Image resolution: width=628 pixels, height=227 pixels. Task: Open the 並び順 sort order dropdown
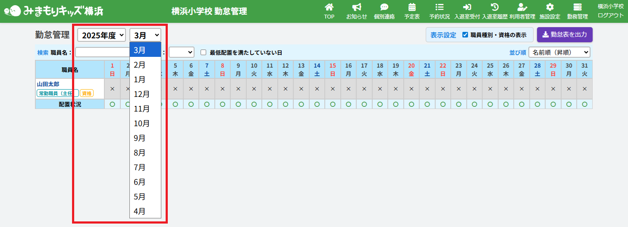[559, 52]
